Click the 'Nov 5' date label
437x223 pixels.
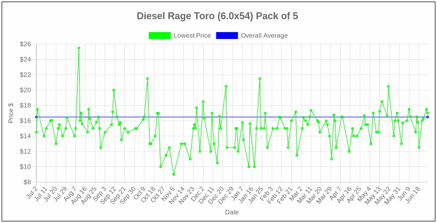pyautogui.click(x=169, y=193)
